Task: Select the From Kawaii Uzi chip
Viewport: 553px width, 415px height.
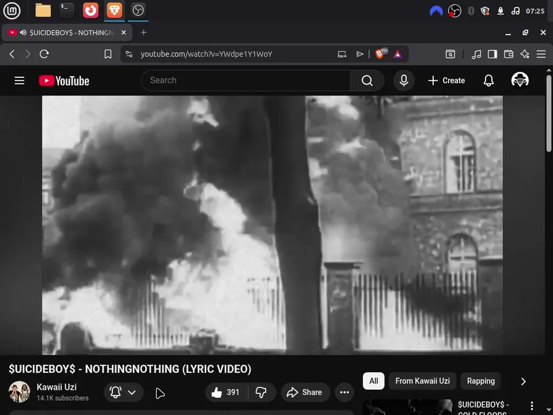Action: pyautogui.click(x=422, y=381)
